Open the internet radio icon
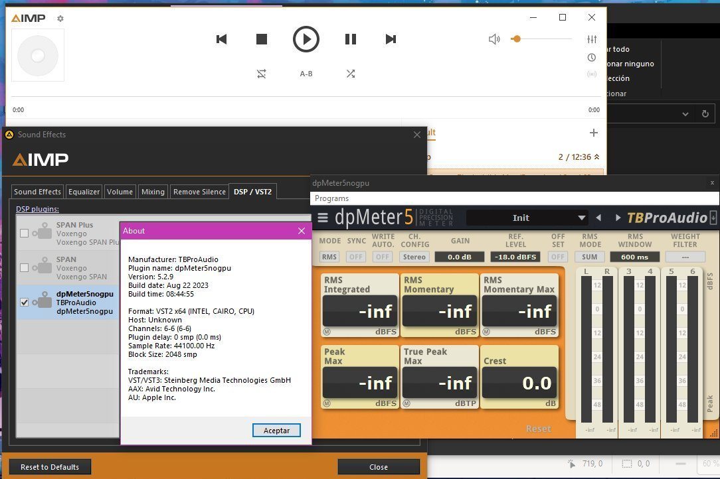This screenshot has height=479, width=720. [592, 74]
